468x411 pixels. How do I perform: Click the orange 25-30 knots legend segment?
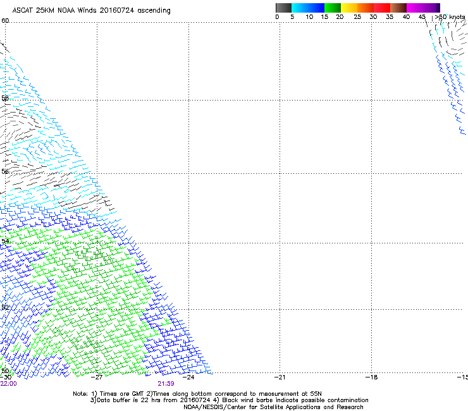[366, 8]
